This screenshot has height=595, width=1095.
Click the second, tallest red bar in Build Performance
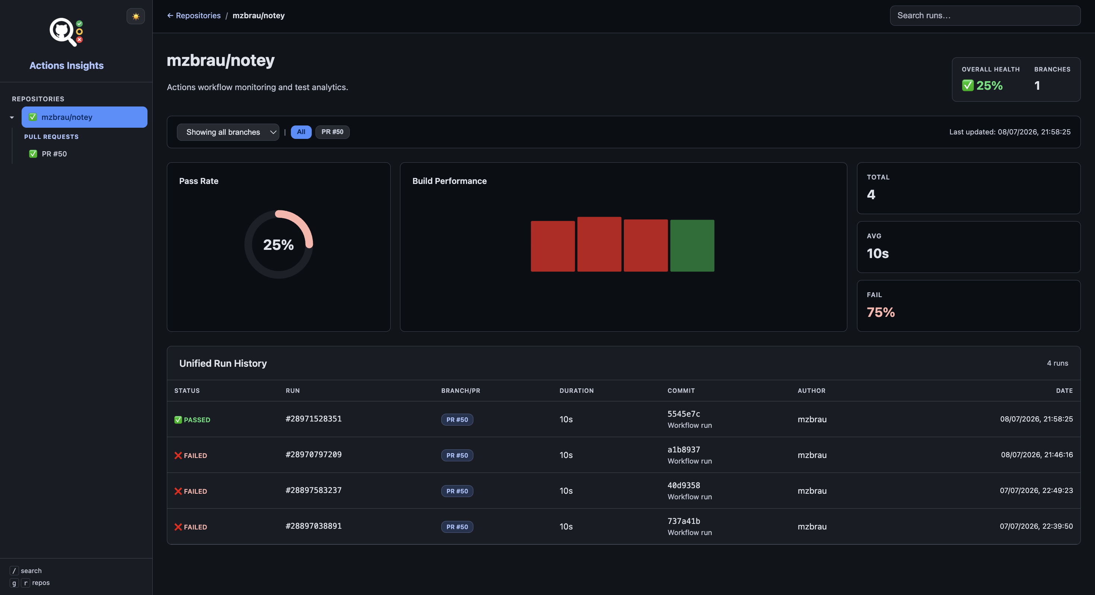pyautogui.click(x=599, y=244)
